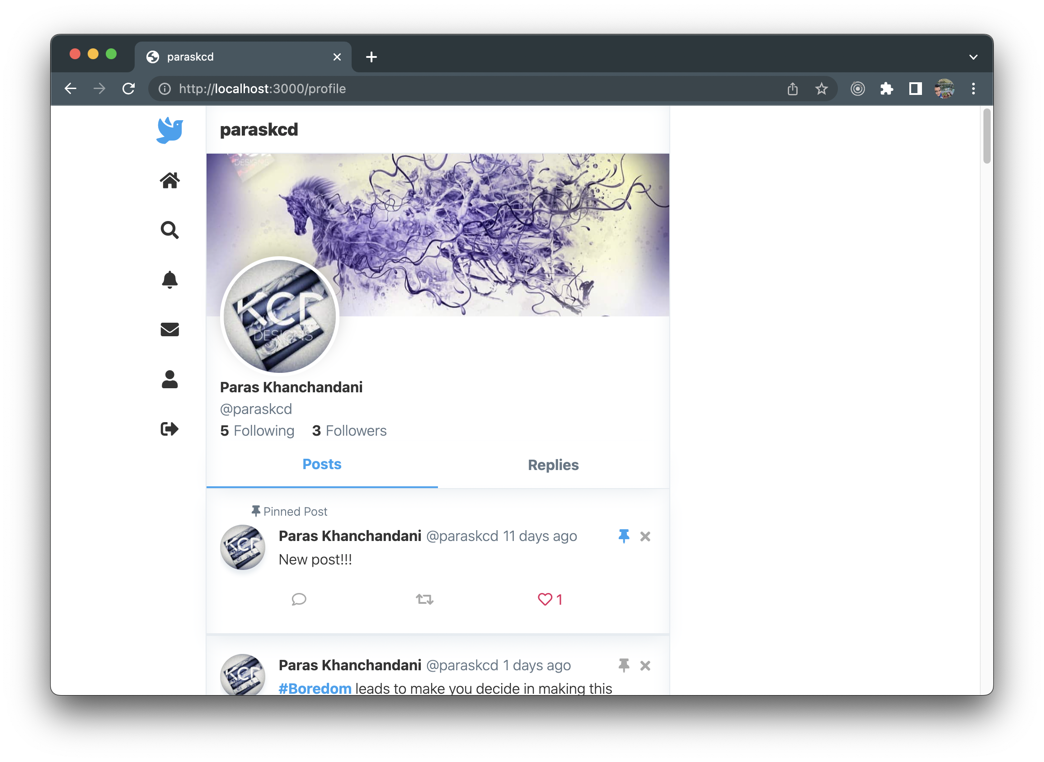Switch to the Replies tab
1044x762 pixels.
click(x=553, y=465)
